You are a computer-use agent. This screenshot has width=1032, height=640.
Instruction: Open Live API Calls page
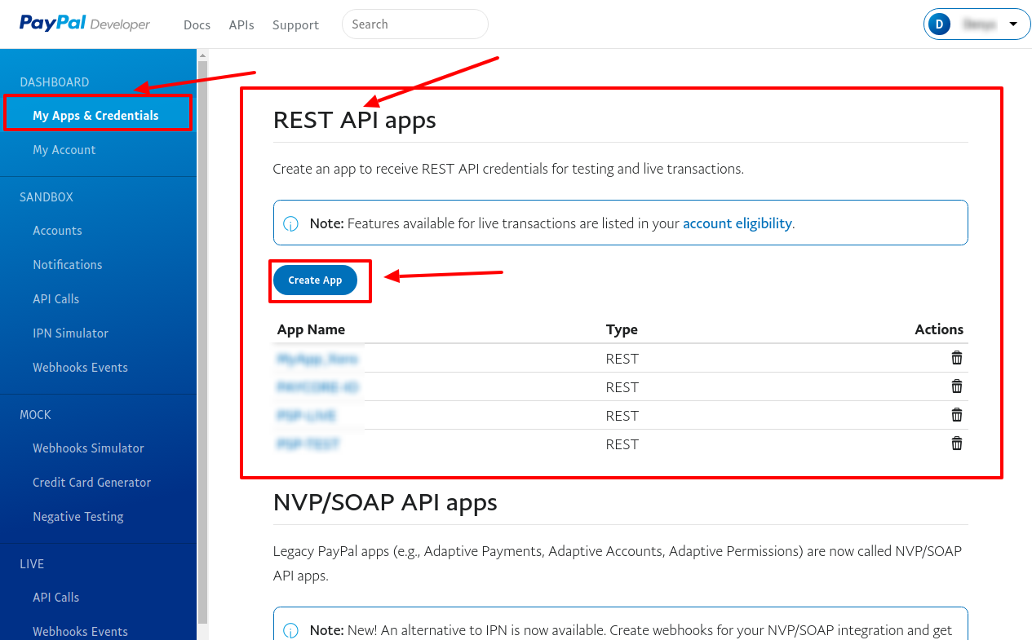[56, 598]
